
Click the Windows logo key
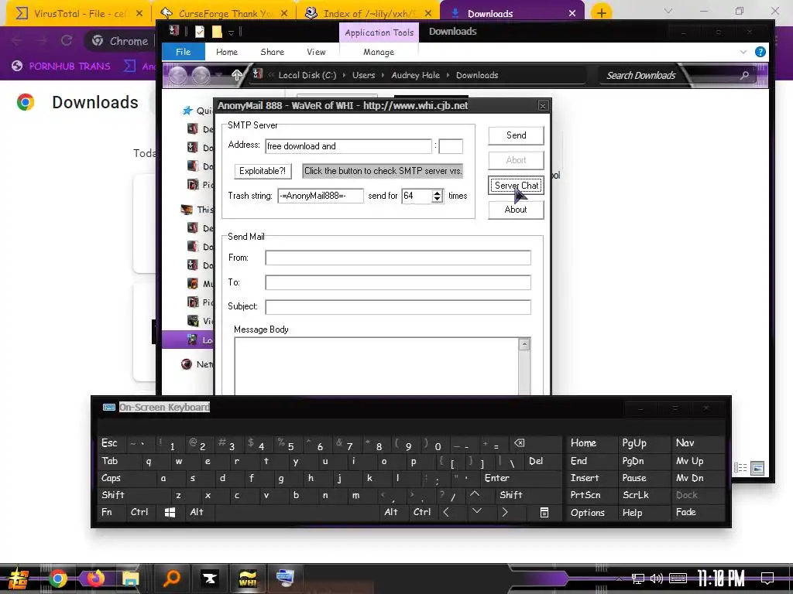[170, 513]
